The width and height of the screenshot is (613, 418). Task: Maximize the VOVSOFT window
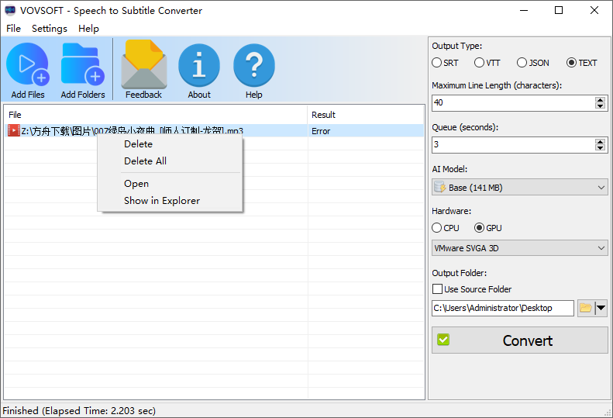click(559, 10)
